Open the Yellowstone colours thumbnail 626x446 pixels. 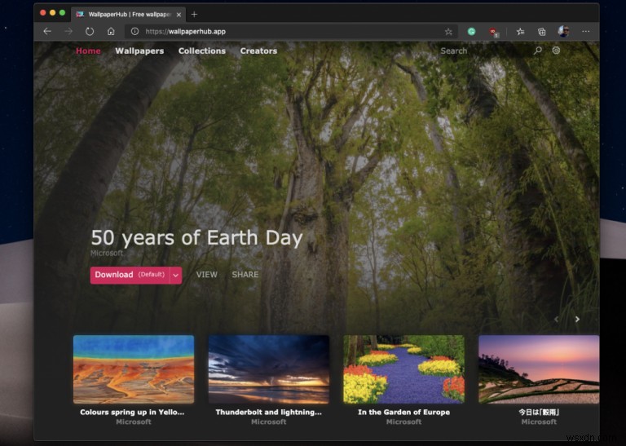tap(134, 369)
